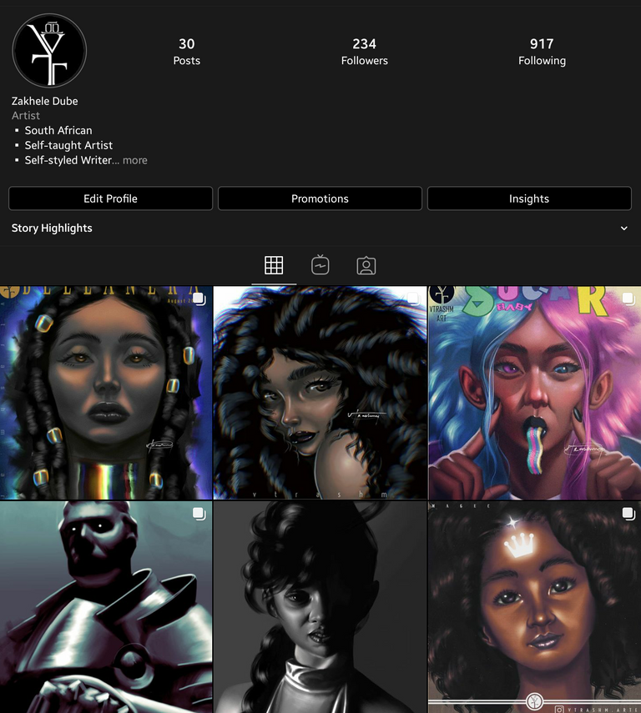Open the braided woman with beads artwork

click(x=106, y=393)
